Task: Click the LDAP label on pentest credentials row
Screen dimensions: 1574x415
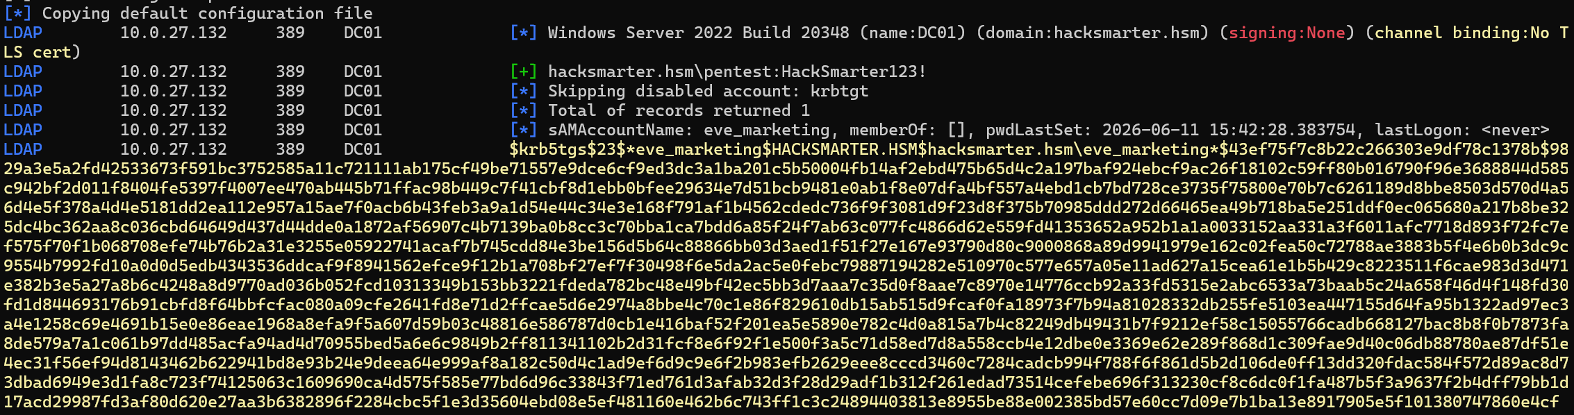Action: point(23,71)
